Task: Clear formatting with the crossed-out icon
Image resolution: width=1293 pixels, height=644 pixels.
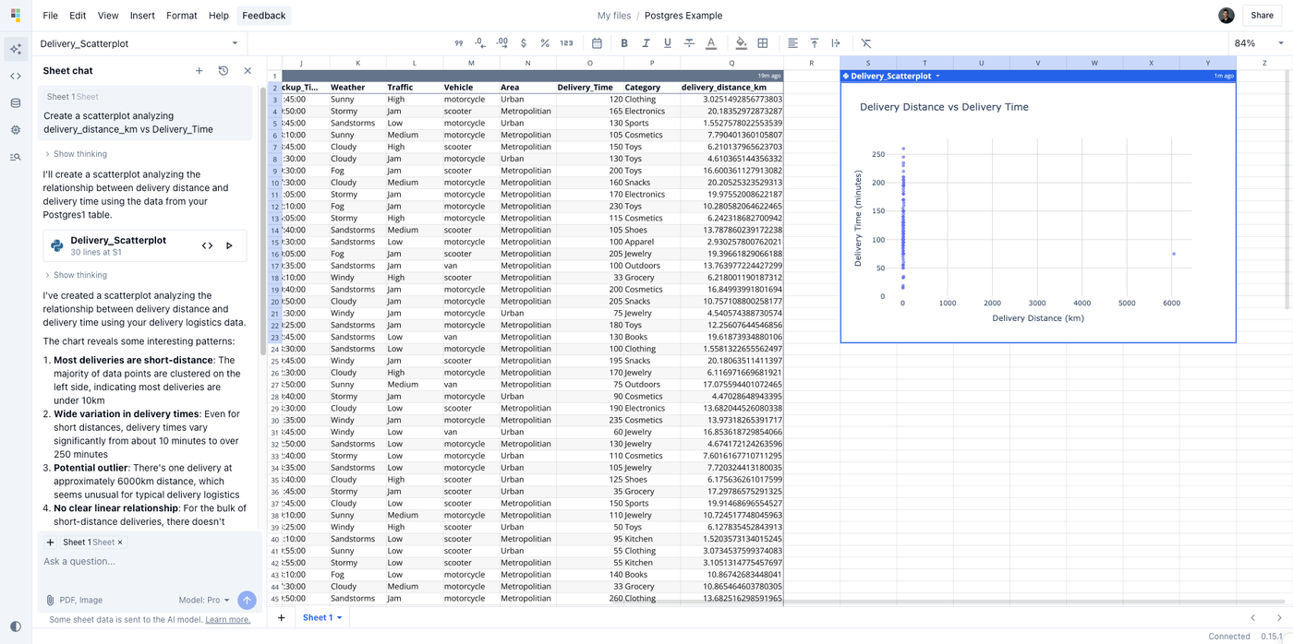Action: click(x=865, y=42)
